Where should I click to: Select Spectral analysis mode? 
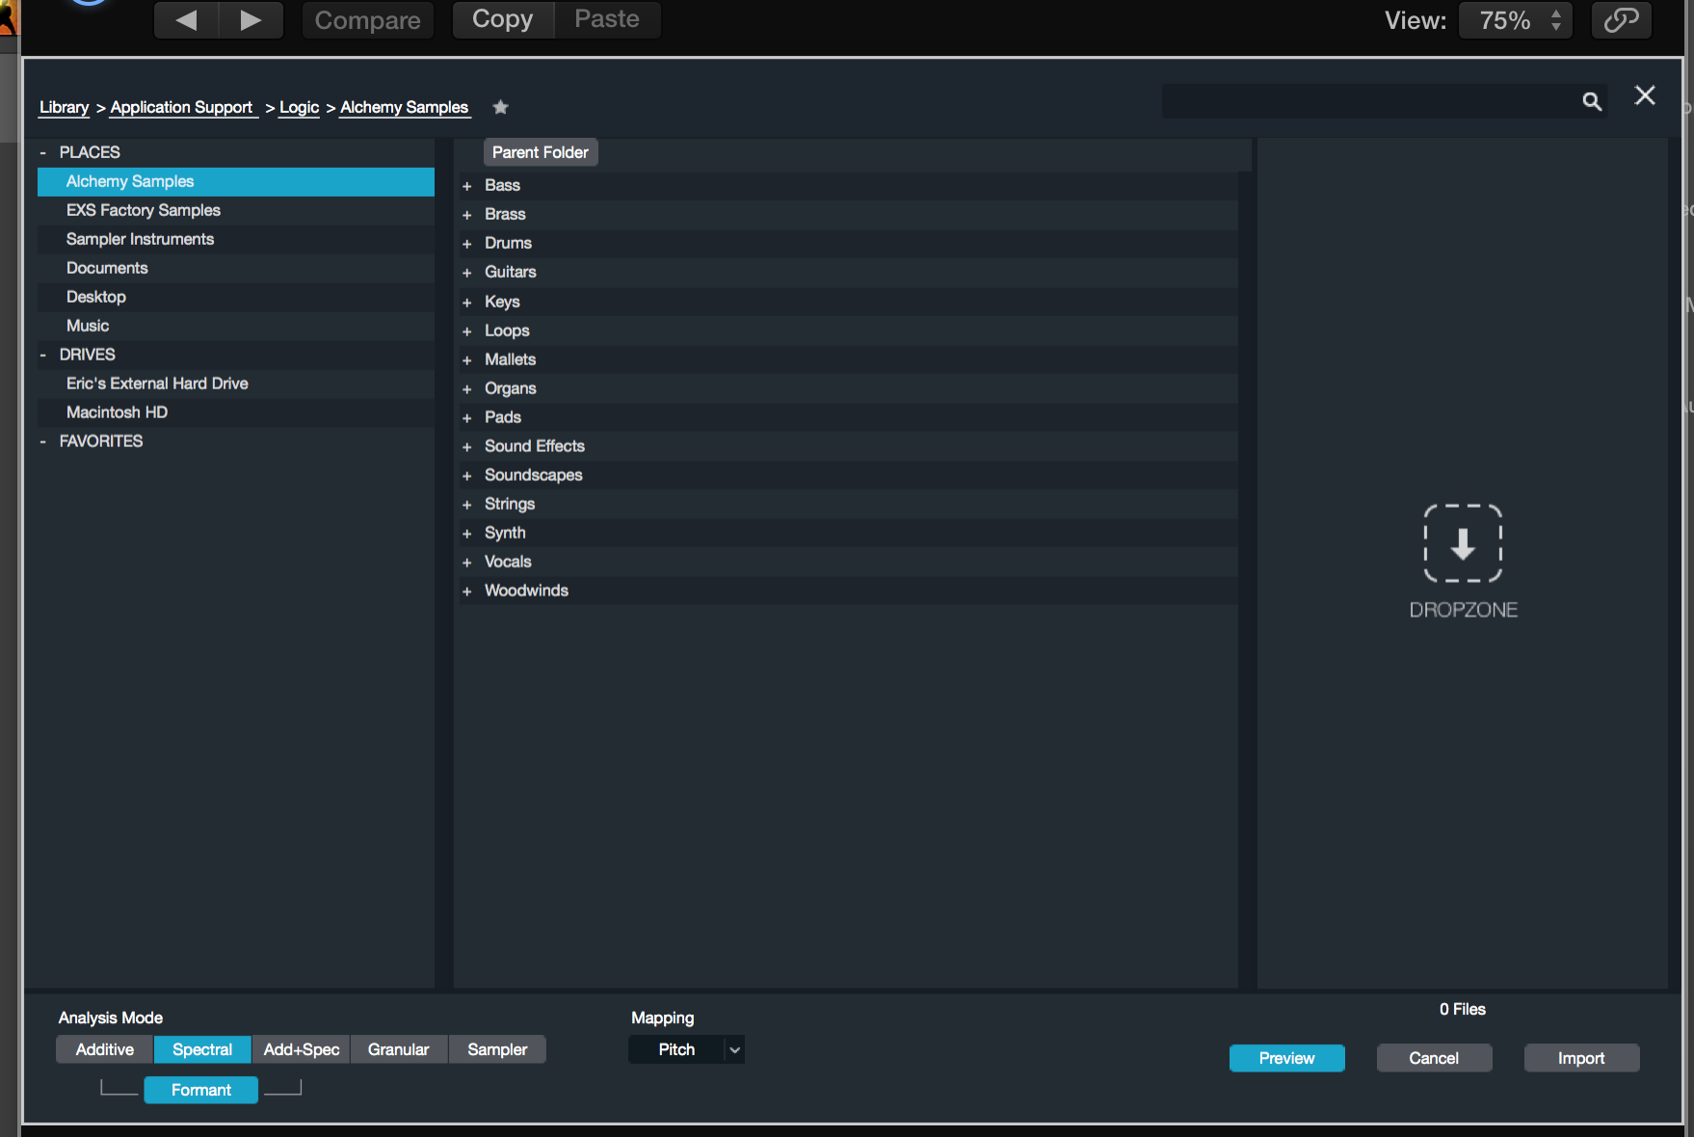tap(202, 1049)
